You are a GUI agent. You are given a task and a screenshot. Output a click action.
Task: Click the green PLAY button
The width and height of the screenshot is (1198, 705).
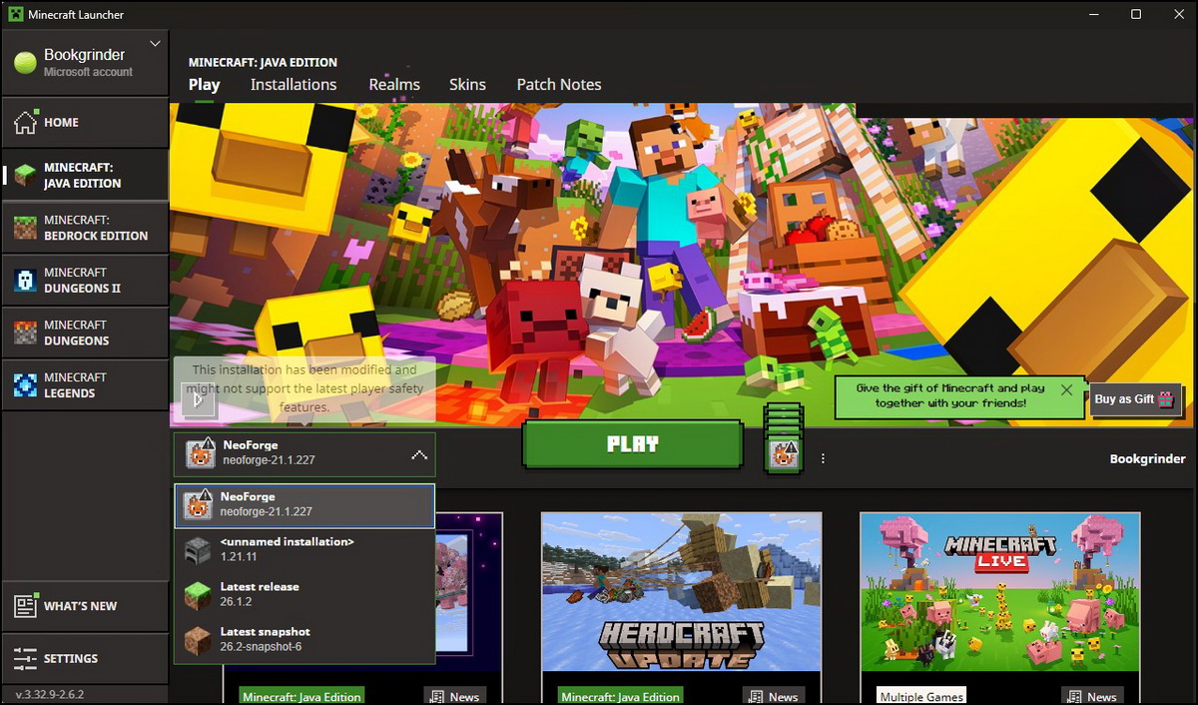[x=633, y=444]
